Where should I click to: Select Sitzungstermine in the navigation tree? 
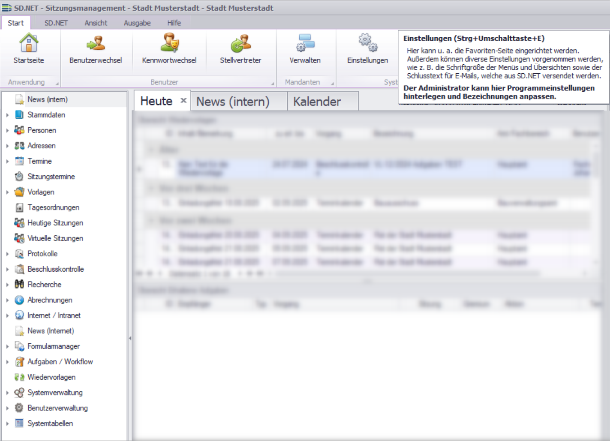[x=51, y=177]
